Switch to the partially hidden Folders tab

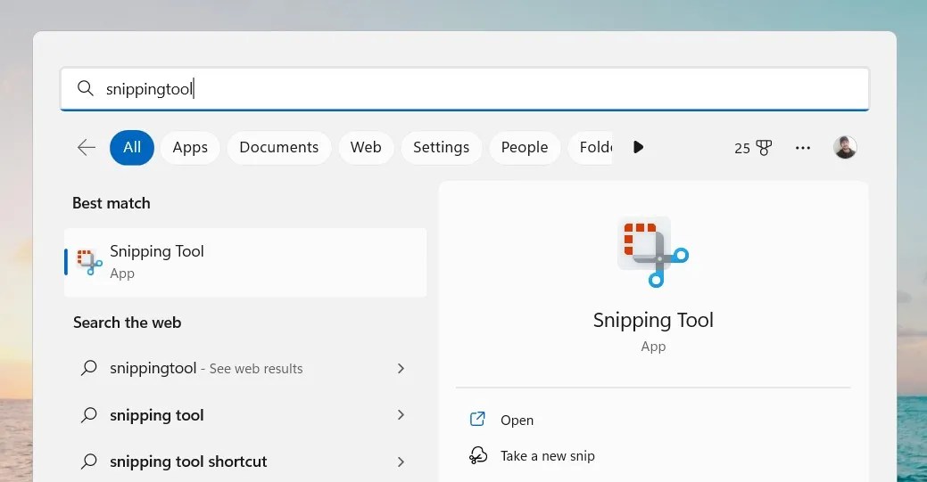(592, 147)
